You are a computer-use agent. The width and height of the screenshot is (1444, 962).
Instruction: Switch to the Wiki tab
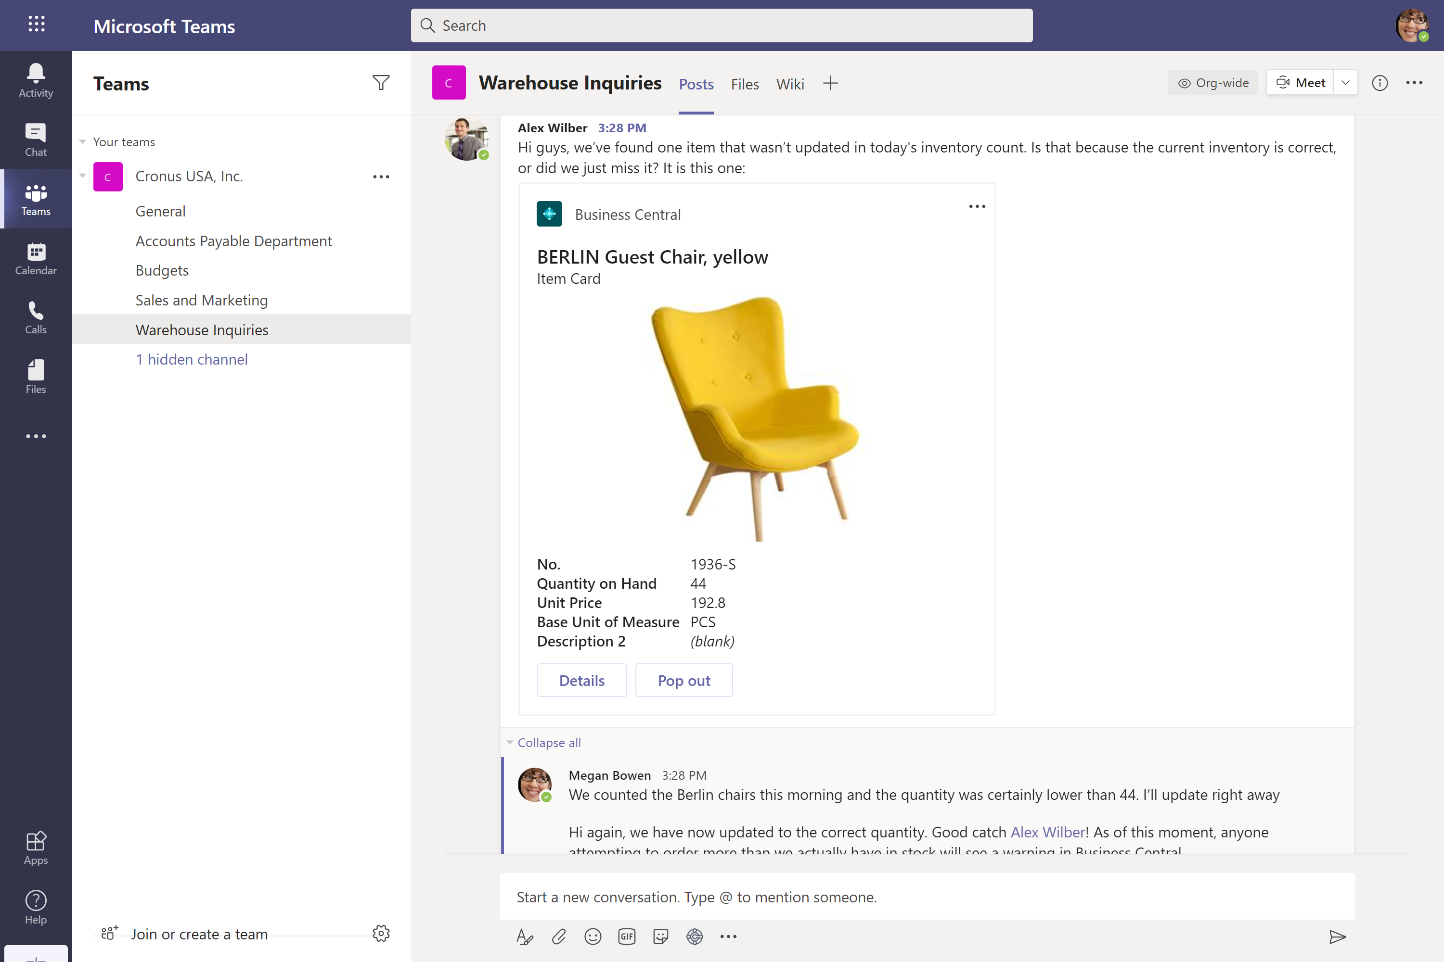coord(790,84)
